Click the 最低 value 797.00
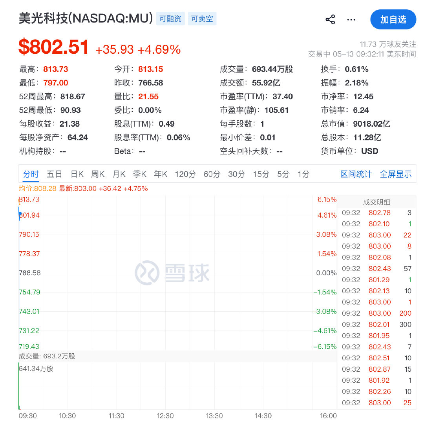The width and height of the screenshot is (424, 436). (55, 83)
